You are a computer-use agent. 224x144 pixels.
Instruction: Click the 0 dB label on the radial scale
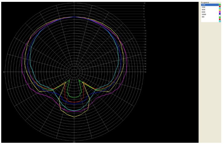coord(144,17)
